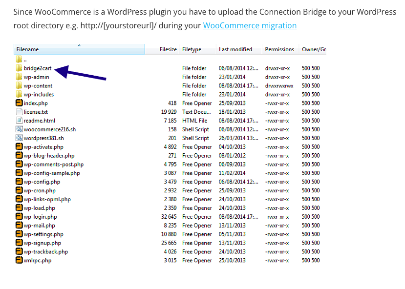Viewport: 405px width, 289px height.
Task: Click the 08/01/2012 date of wp-blog-header.php
Action: [x=232, y=156]
